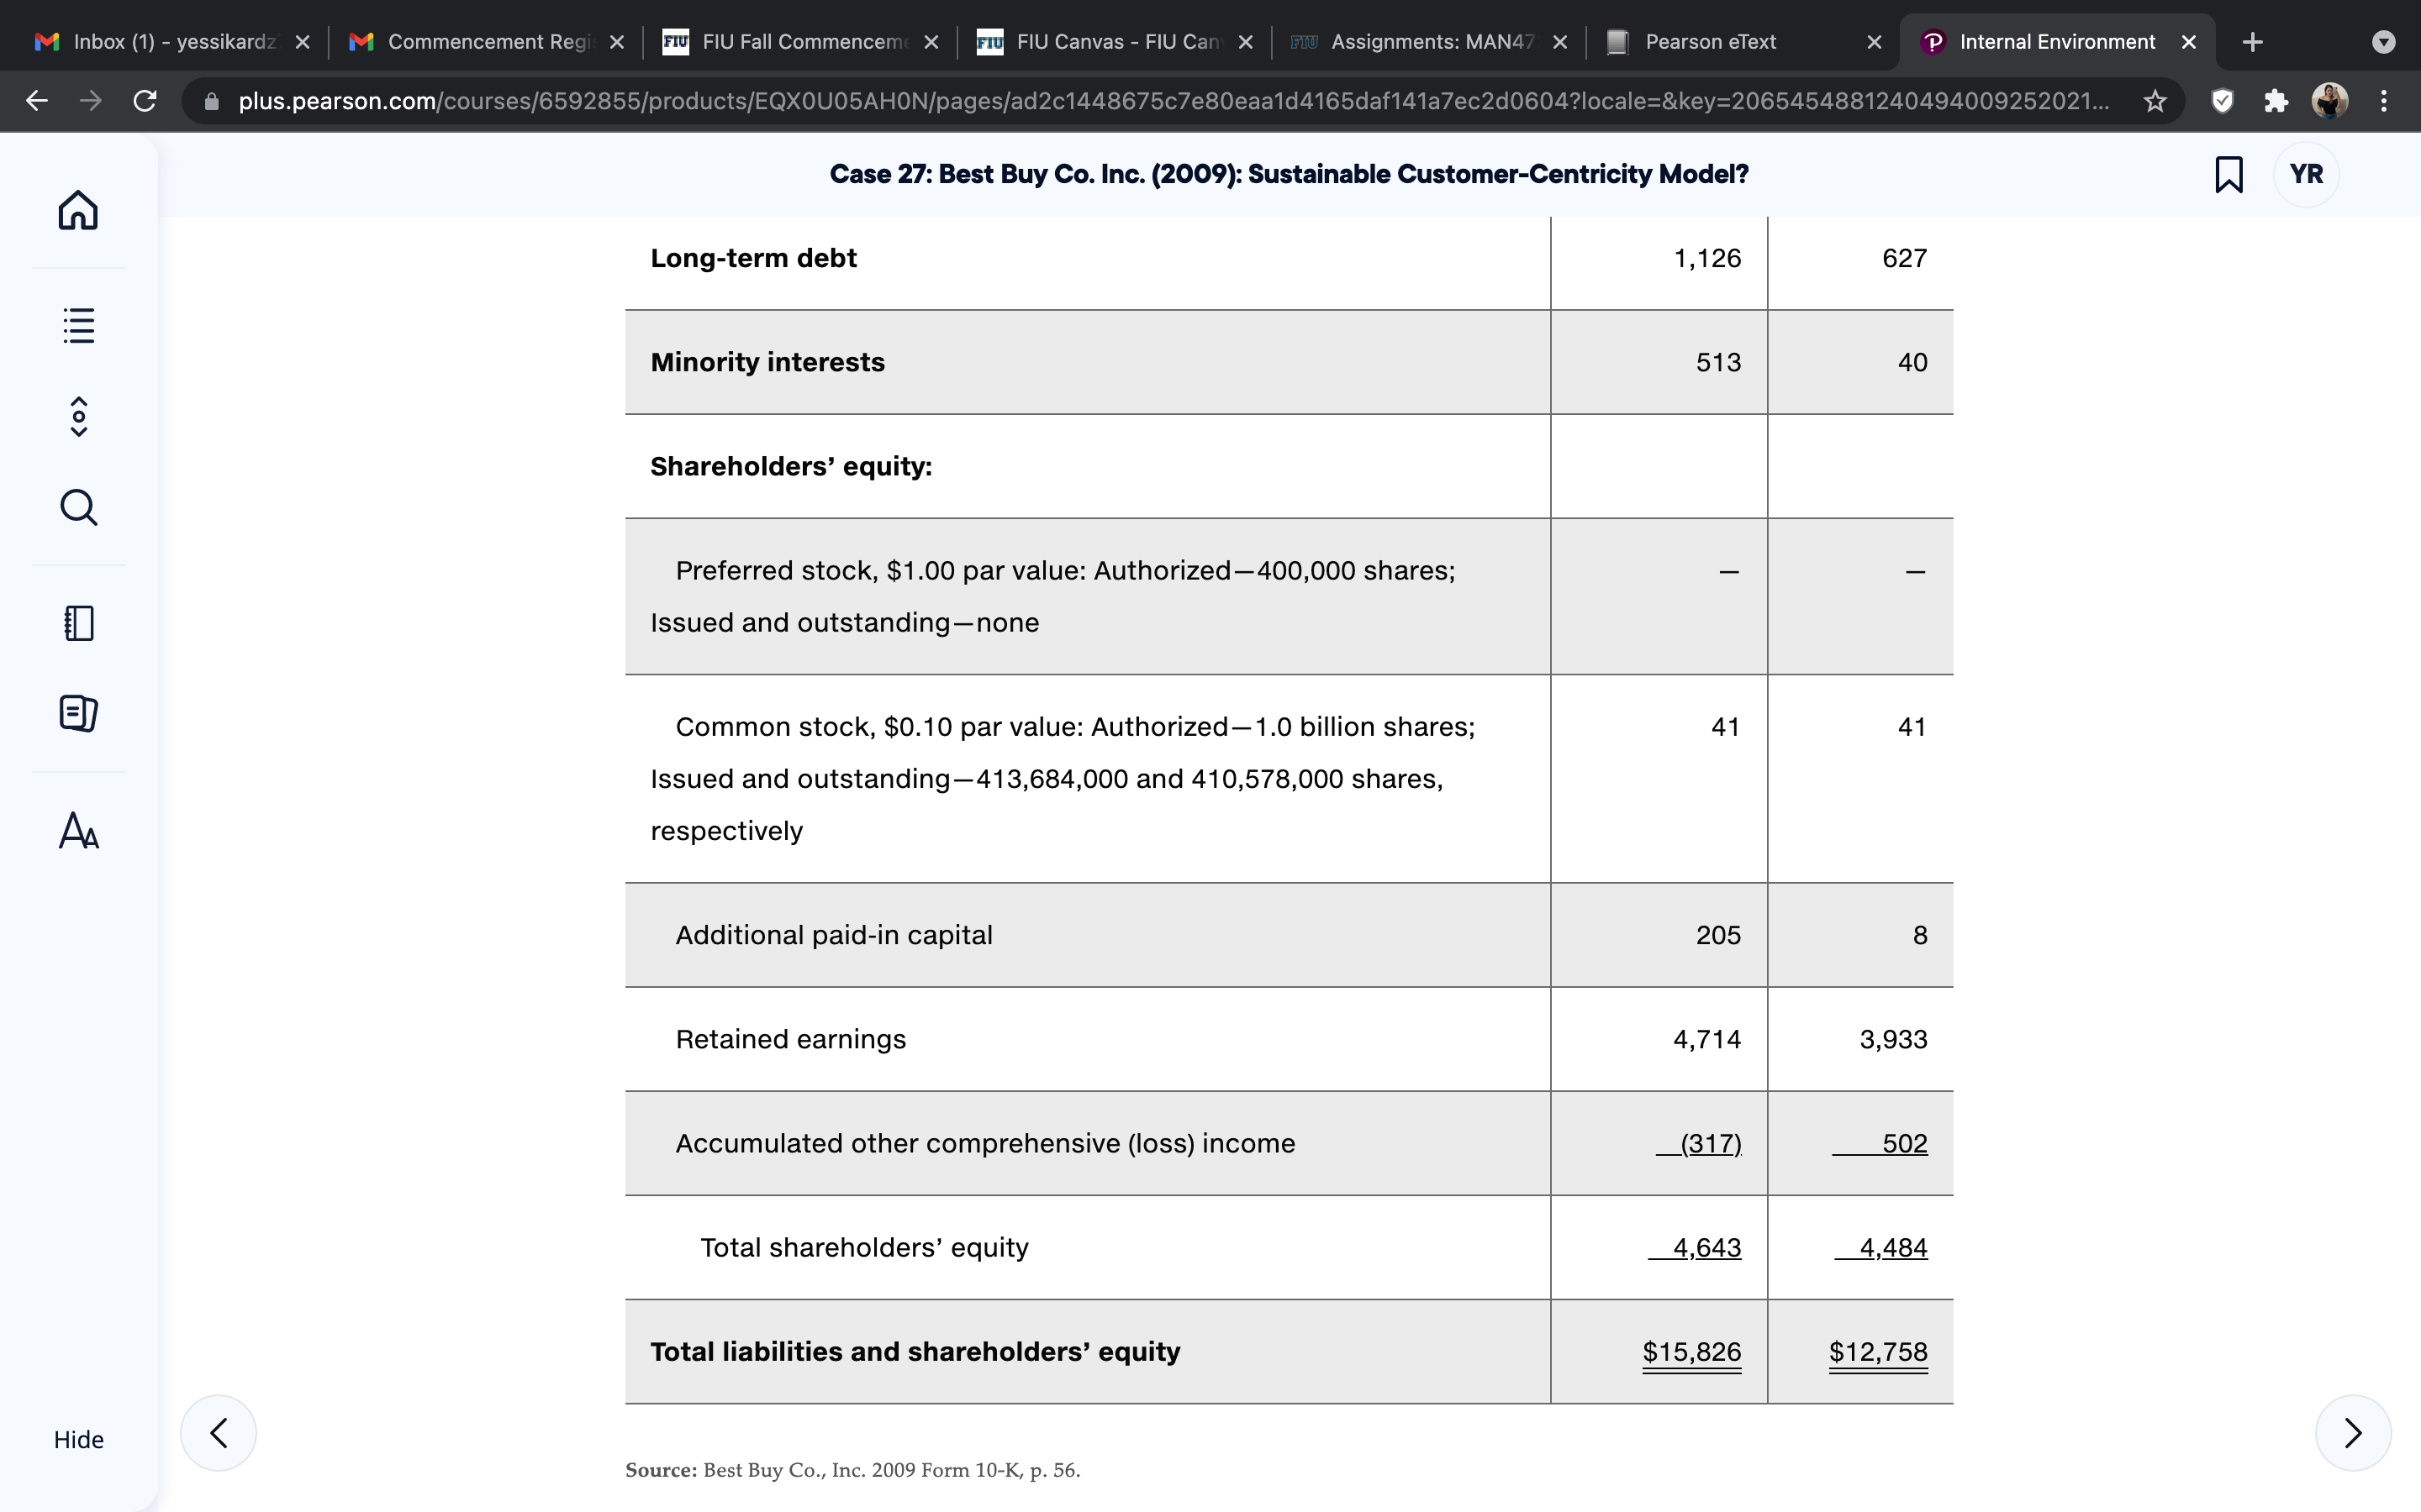Click the browser back arrow
The image size is (2421, 1512).
pyautogui.click(x=37, y=101)
